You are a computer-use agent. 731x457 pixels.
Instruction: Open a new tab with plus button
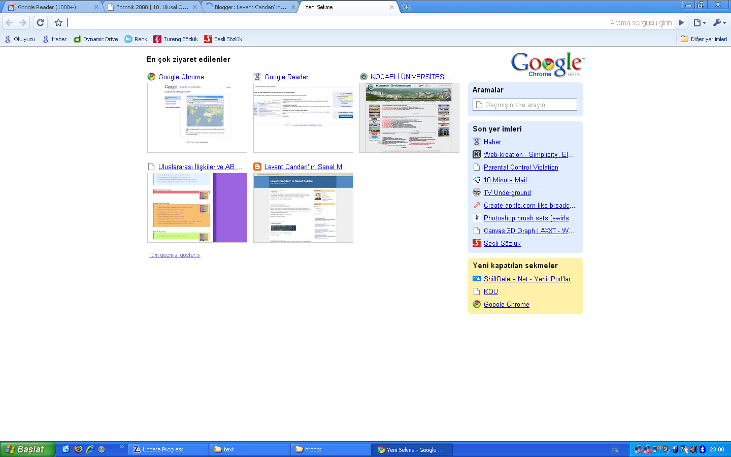point(407,7)
